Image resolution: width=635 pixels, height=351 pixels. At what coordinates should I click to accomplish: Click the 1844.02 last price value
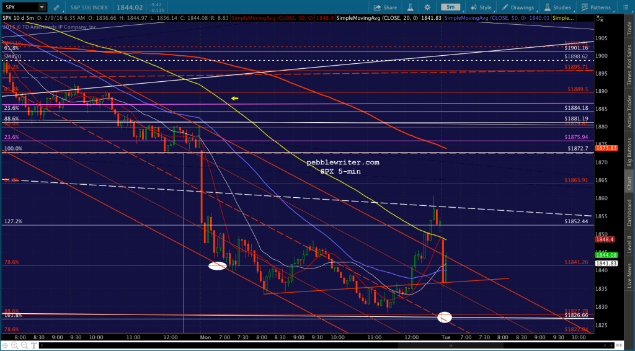click(x=129, y=7)
